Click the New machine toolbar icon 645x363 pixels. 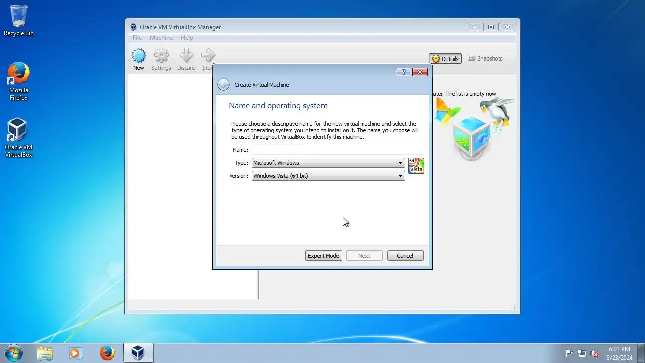pyautogui.click(x=138, y=56)
